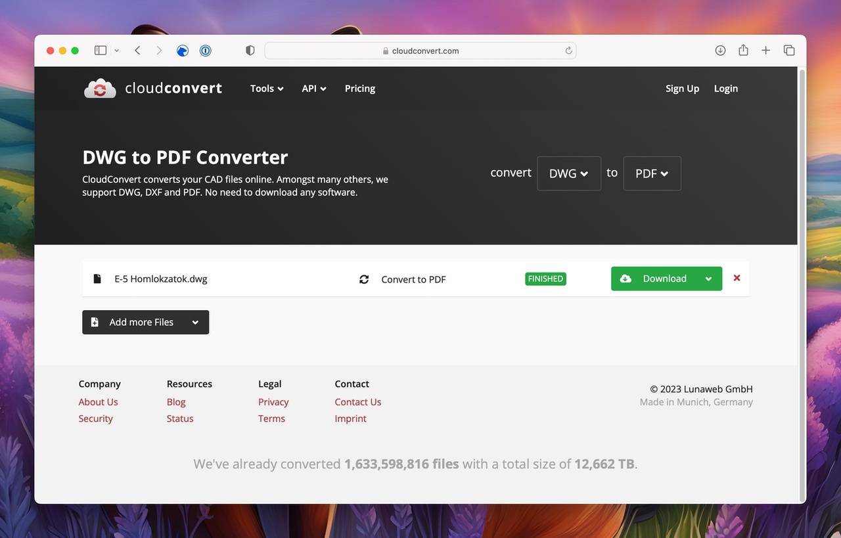This screenshot has width=841, height=538.
Task: Expand the sidebar options chevron
Action: (116, 51)
